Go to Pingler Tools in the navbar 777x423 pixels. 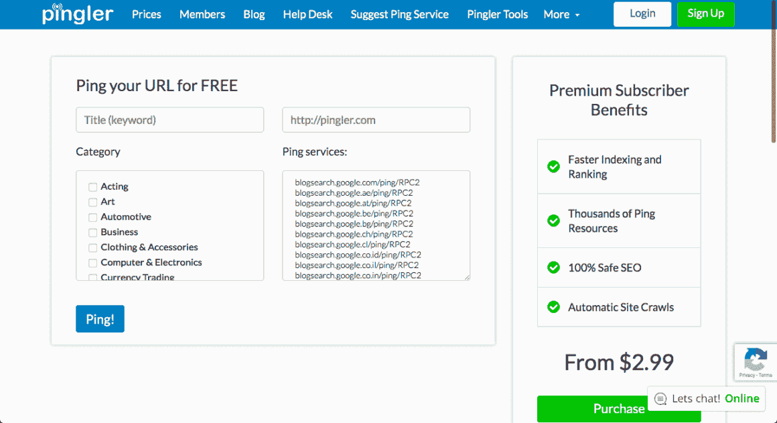tap(497, 14)
